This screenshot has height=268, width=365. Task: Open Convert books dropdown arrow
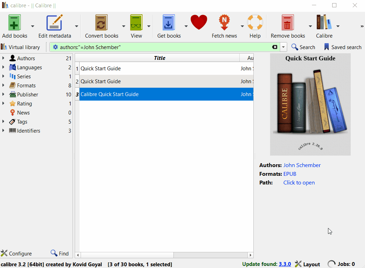124,26
